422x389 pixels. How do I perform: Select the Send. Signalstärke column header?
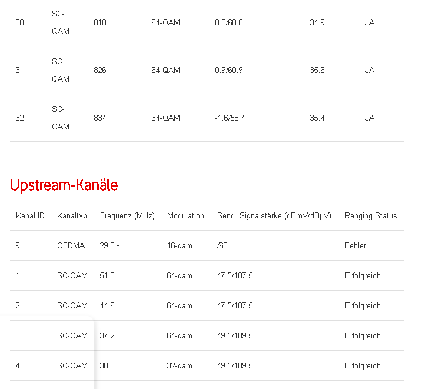click(274, 216)
